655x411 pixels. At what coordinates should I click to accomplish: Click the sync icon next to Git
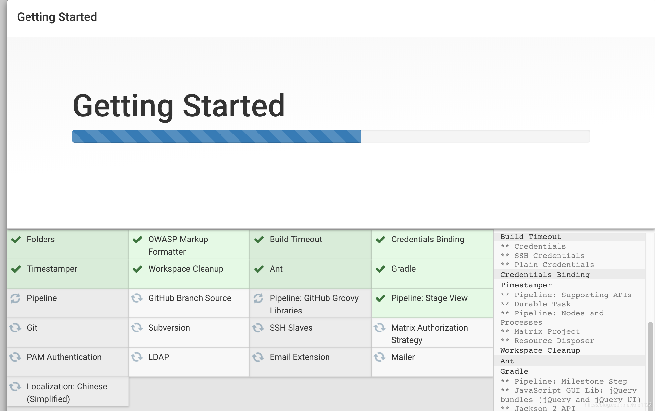(15, 328)
